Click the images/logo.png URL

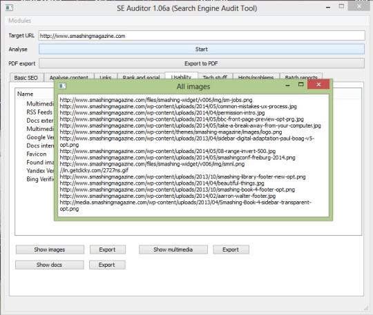pos(171,132)
